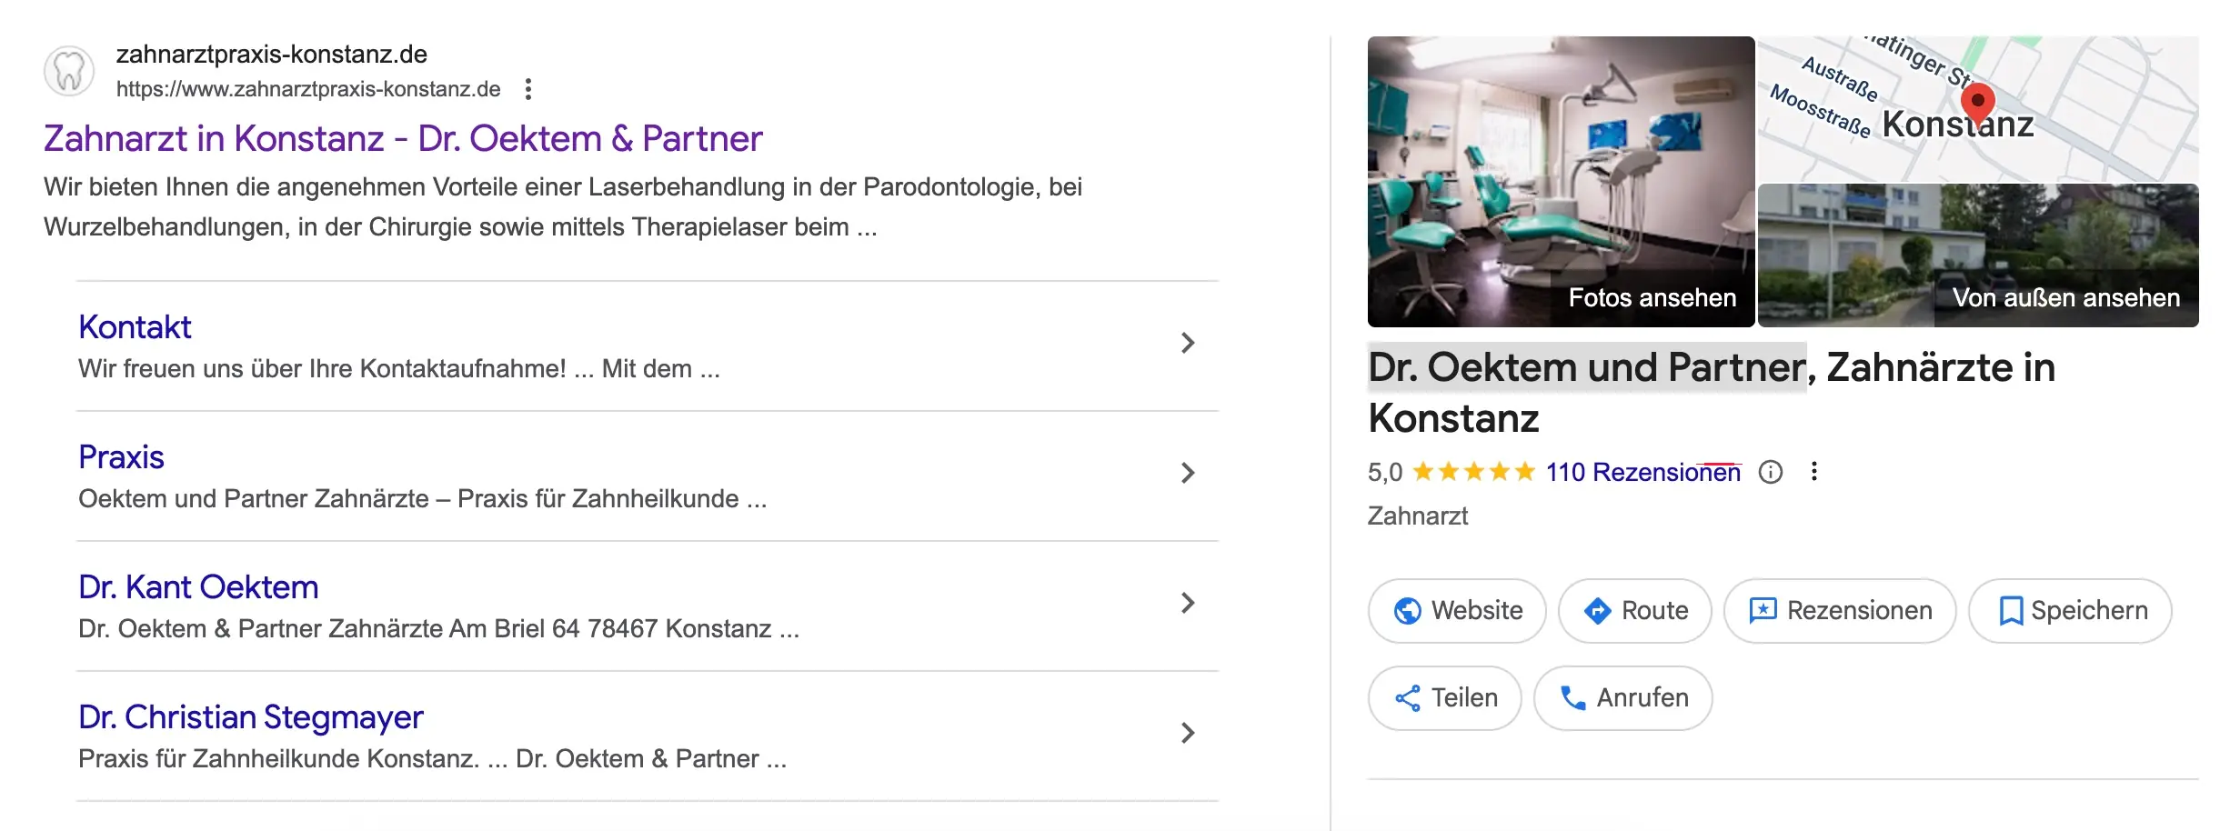Expand the Kontakt sitelink chevron
The height and width of the screenshot is (831, 2230).
coord(1187,343)
